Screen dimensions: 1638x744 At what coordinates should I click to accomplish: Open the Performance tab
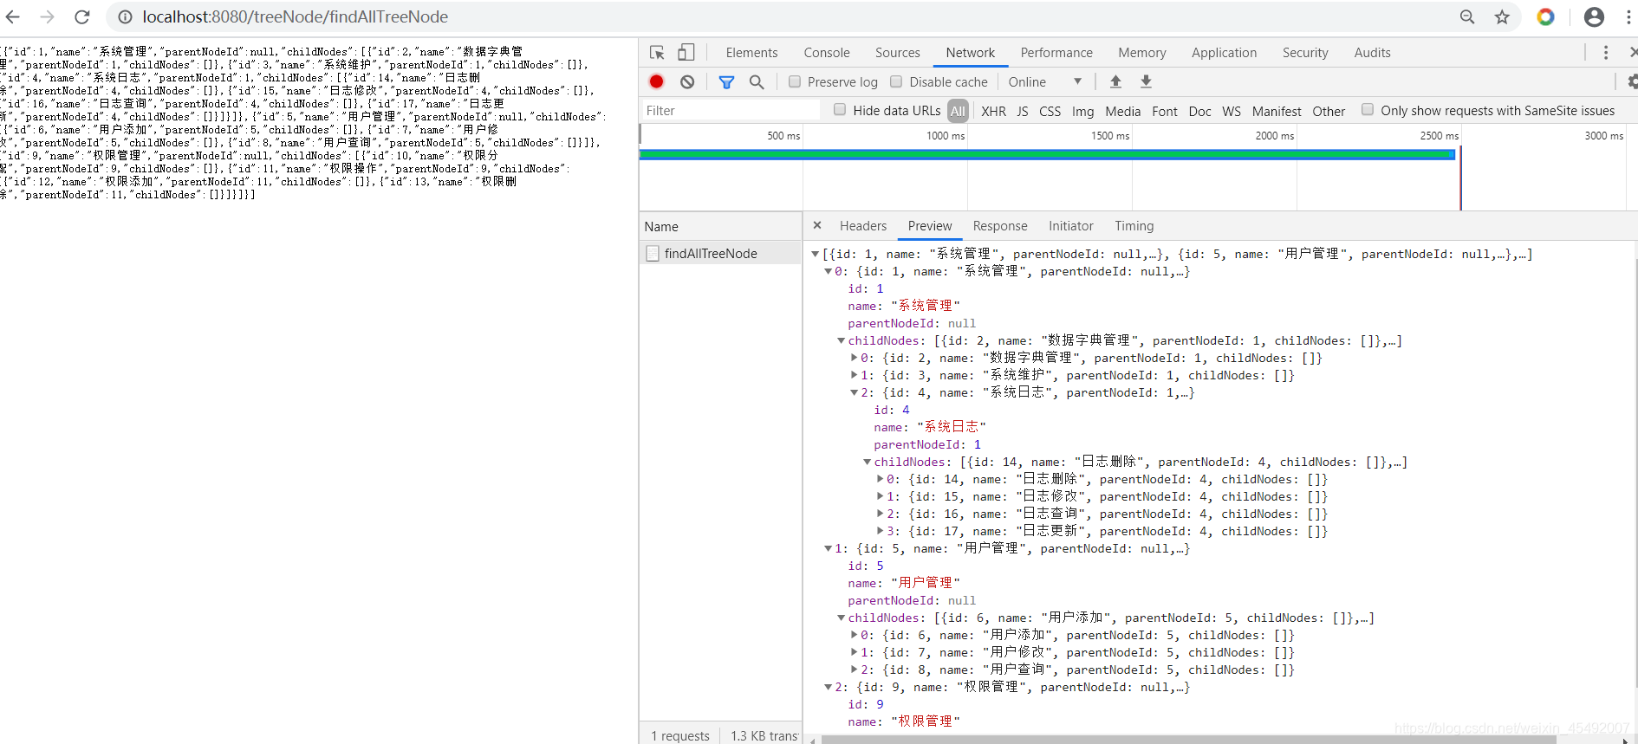[1056, 53]
